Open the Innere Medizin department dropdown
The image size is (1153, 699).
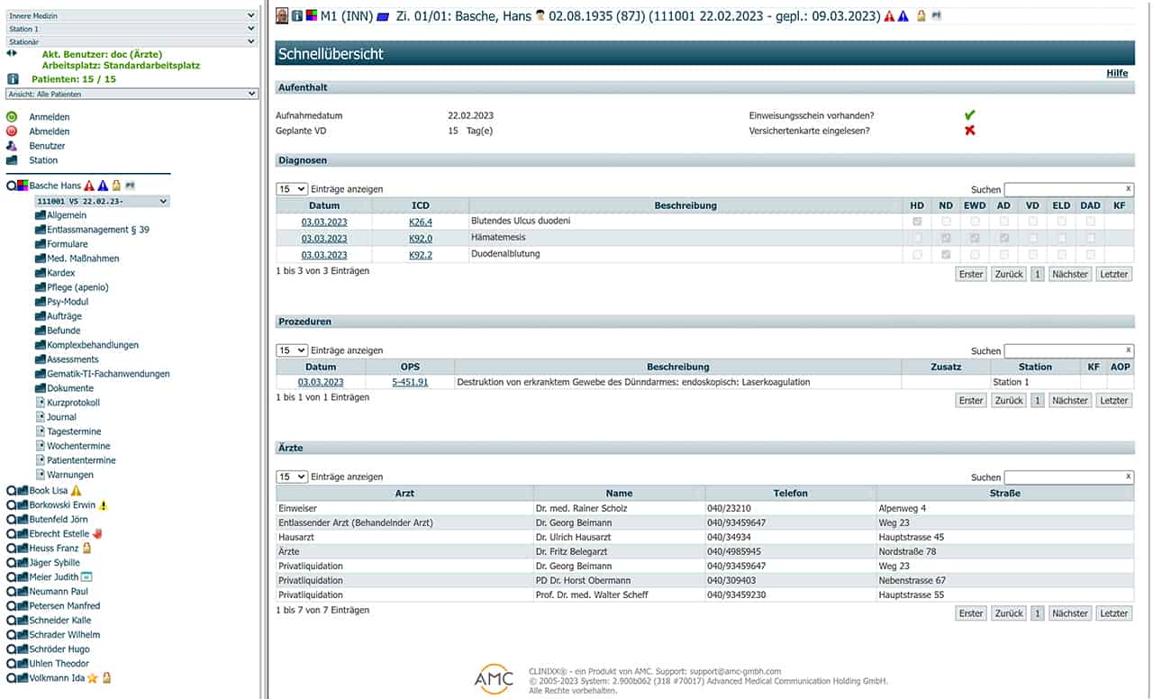coord(132,15)
